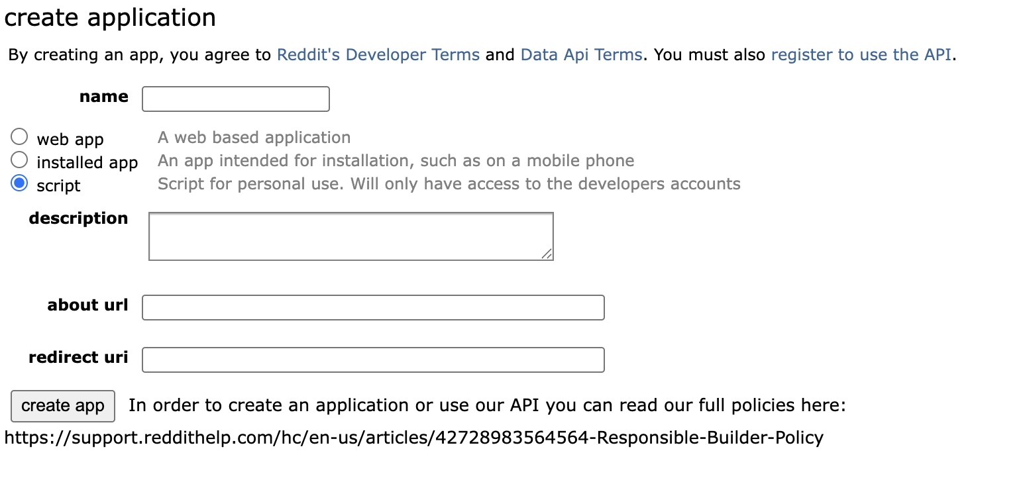Viewport: 1027px width, 486px height.
Task: Select the web app radio button
Action: click(20, 137)
